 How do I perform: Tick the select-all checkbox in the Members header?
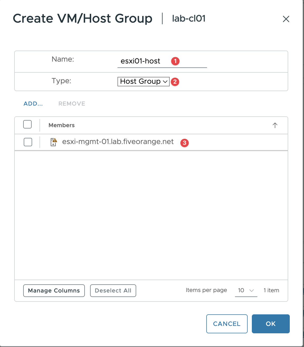[27, 125]
